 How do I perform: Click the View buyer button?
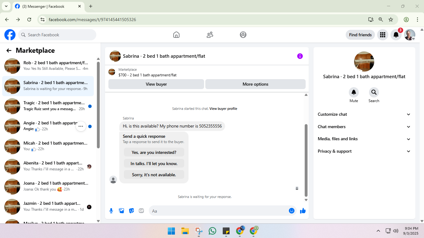click(156, 84)
